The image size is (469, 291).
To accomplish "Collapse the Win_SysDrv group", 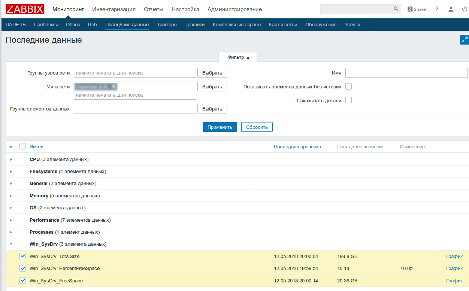I will [x=11, y=244].
